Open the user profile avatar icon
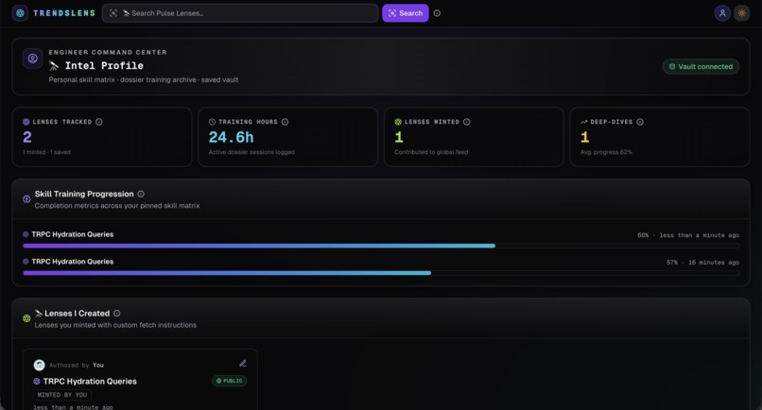The image size is (762, 410). pyautogui.click(x=722, y=13)
